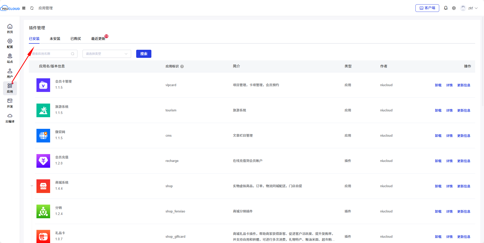Open the 用户 users sidebar icon

click(x=10, y=73)
